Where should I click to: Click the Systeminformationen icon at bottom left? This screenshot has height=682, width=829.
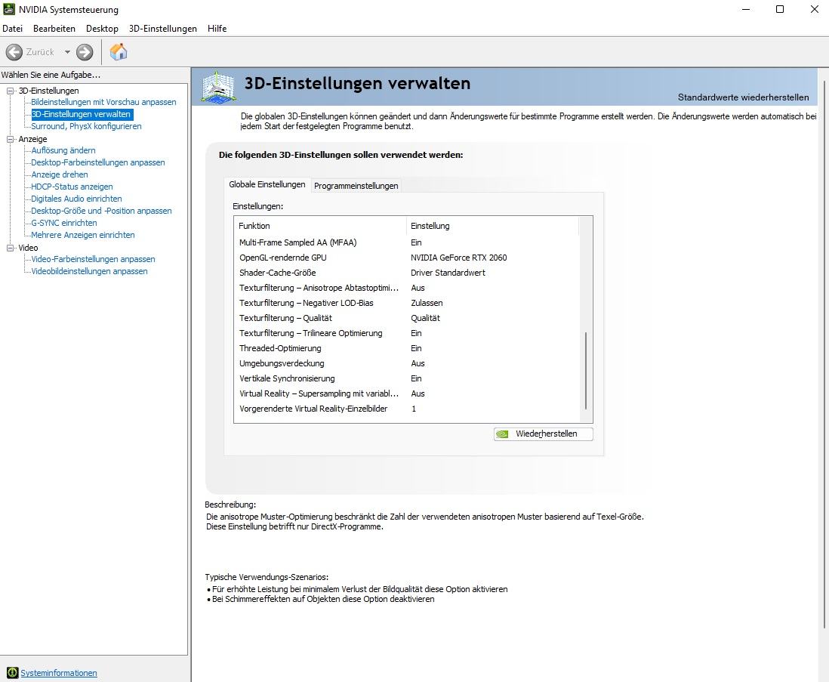[x=12, y=672]
